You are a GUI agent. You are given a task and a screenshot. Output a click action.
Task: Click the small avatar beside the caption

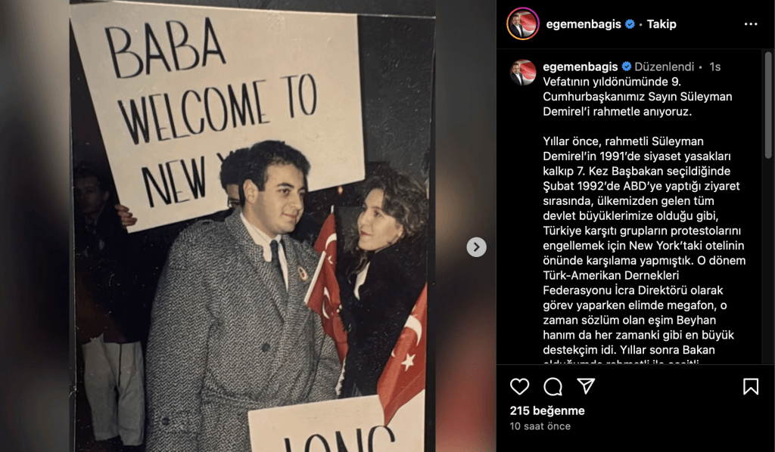click(x=523, y=73)
